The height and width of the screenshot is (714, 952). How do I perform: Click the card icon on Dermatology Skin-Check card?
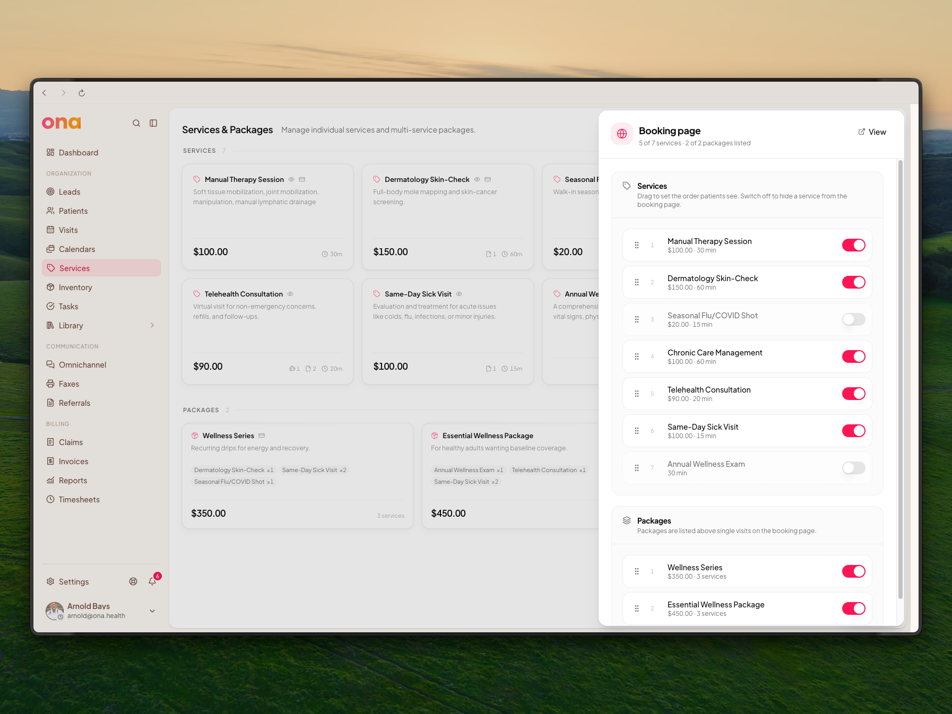[x=488, y=179]
